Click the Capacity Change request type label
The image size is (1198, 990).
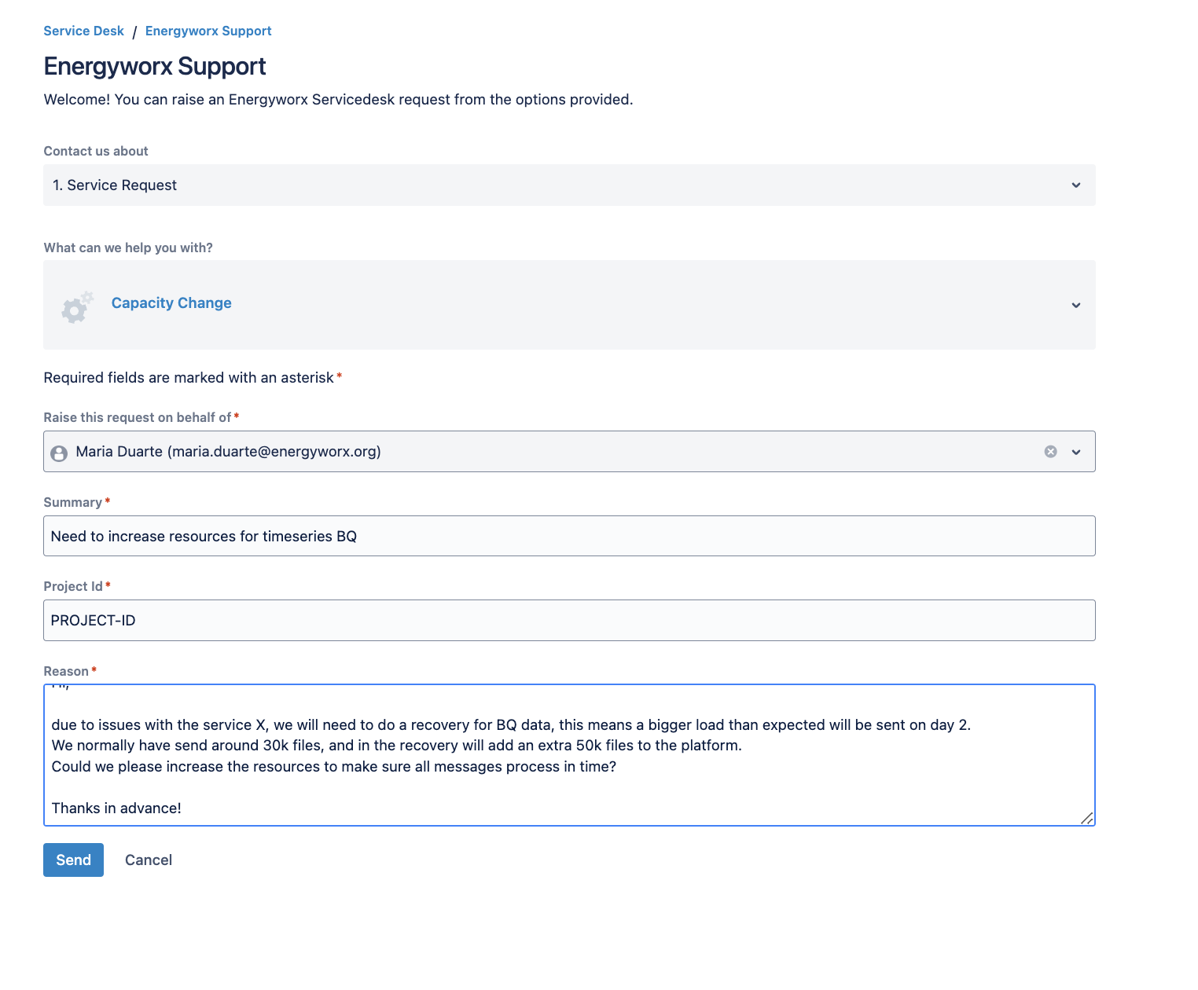point(171,303)
